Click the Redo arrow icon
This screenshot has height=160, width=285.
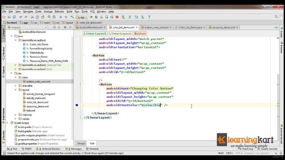(x=26, y=17)
